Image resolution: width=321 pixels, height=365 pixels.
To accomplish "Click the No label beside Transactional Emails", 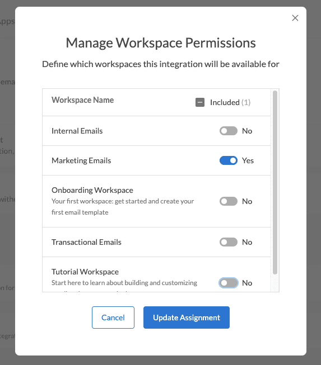I will (247, 242).
